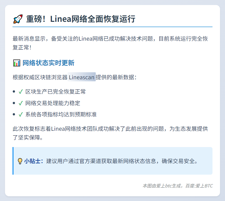The height and width of the screenshot is (201, 225).
Task: Open the highlighted Lineascan link
Action: pyautogui.click(x=81, y=77)
